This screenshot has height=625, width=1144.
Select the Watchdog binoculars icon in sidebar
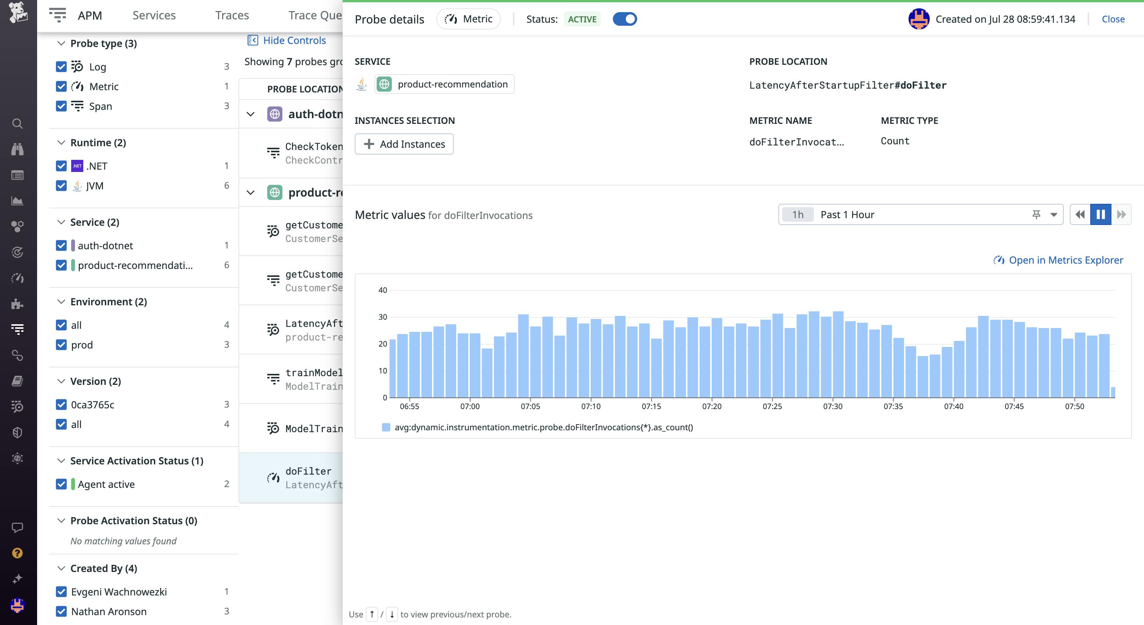[17, 149]
